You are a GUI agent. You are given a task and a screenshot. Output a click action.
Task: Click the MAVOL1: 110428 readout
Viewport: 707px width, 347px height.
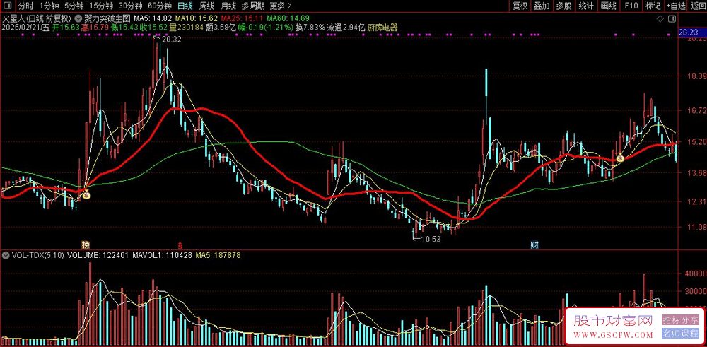click(x=163, y=255)
